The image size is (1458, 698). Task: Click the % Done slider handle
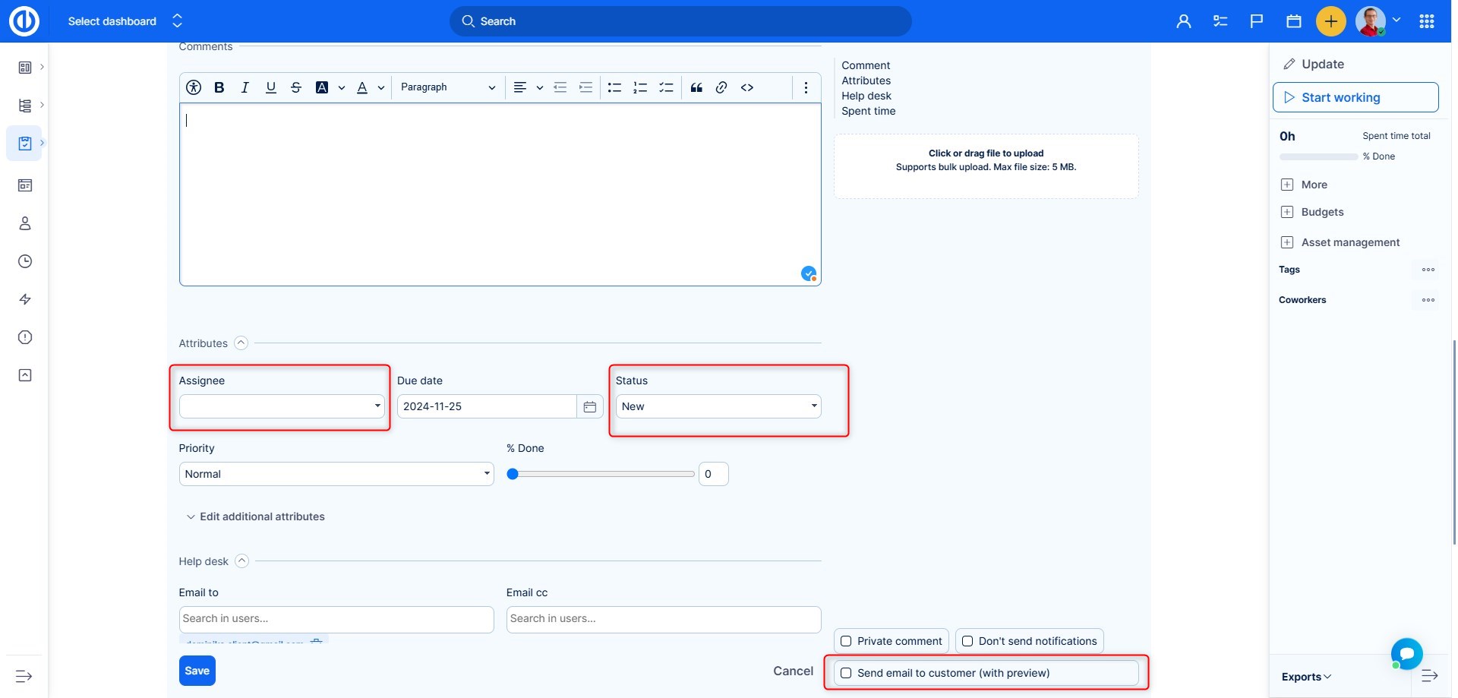[x=513, y=474]
